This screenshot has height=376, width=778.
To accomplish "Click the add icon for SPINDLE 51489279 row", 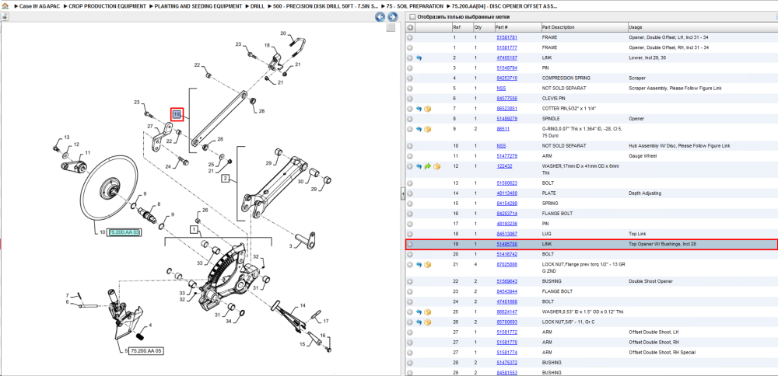I will click(410, 119).
